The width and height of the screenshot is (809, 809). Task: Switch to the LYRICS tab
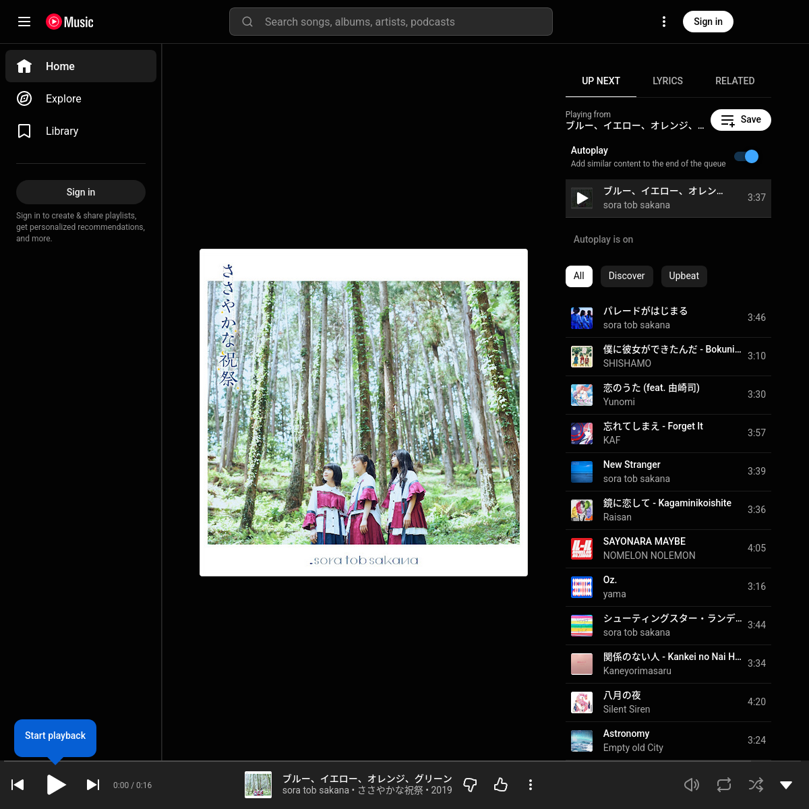click(x=667, y=81)
